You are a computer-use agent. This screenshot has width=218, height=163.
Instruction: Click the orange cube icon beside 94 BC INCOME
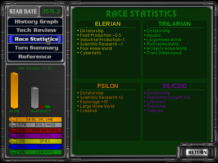tap(13, 120)
